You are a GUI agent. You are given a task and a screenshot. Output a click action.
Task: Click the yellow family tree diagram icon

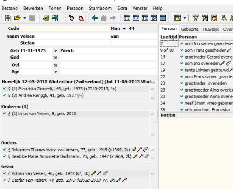(196, 18)
